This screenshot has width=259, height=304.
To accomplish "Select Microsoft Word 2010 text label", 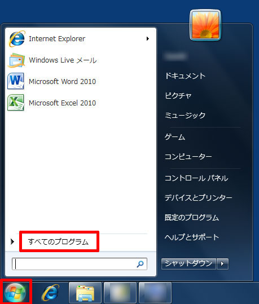I will (62, 81).
